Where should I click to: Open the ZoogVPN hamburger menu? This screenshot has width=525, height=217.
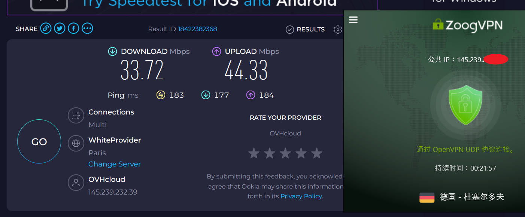(x=353, y=20)
